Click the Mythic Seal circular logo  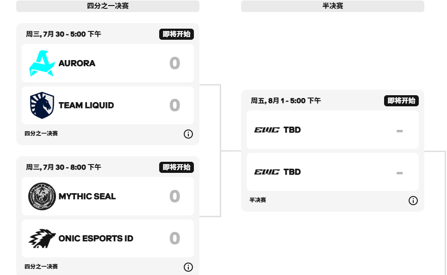(42, 196)
